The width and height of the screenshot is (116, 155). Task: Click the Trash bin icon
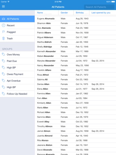pos(4,38)
